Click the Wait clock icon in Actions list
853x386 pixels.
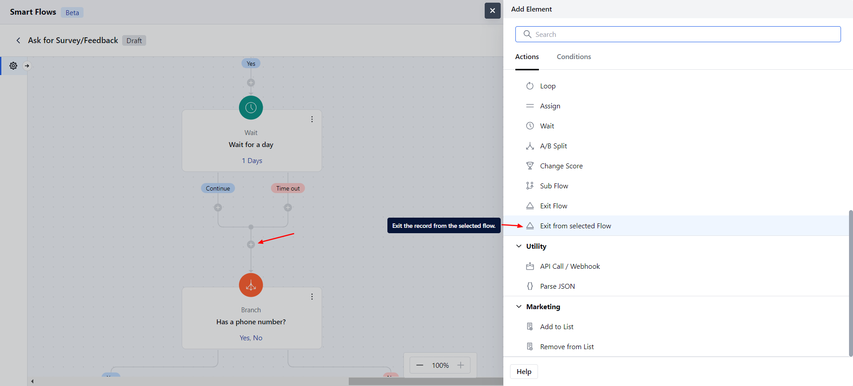(530, 126)
